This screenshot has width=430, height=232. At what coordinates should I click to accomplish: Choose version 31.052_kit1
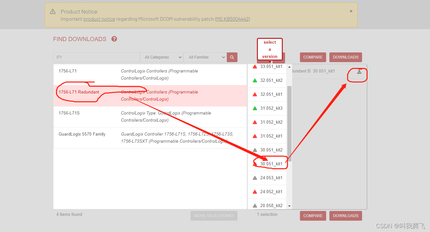coord(267,136)
